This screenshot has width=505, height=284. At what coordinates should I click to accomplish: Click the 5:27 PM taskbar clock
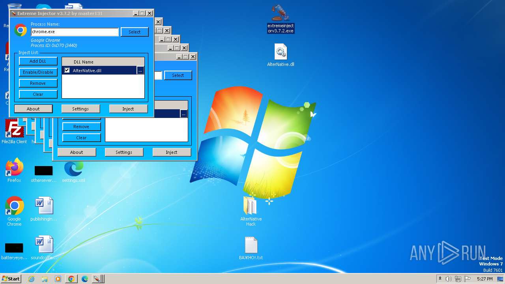click(x=484, y=279)
